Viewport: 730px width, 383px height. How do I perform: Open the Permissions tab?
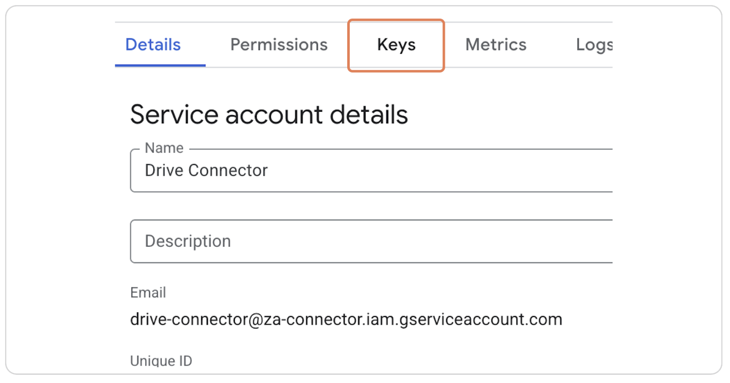click(x=279, y=45)
